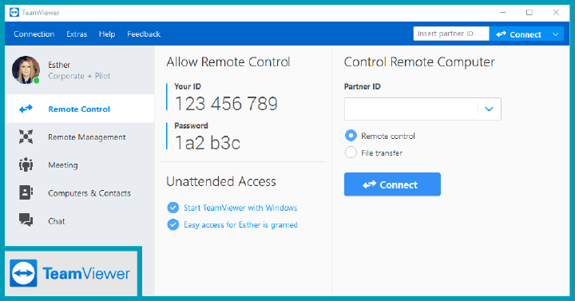Select the Remote Control sidebar tab
The width and height of the screenshot is (575, 301).
[x=80, y=109]
